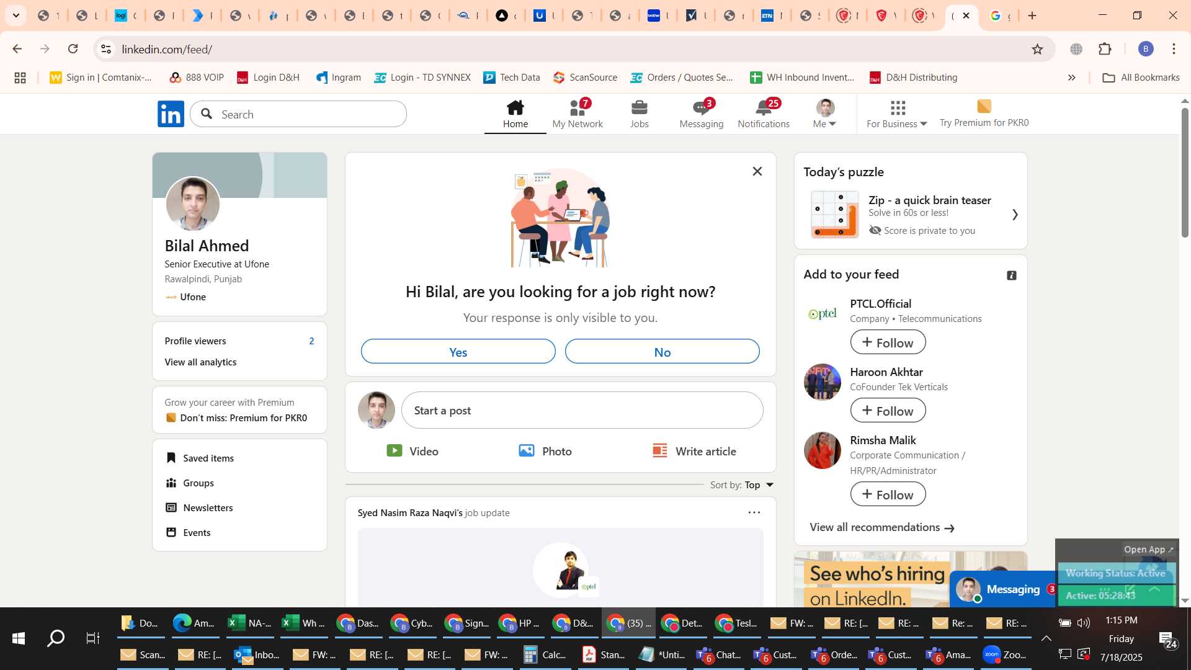Image resolution: width=1191 pixels, height=670 pixels.
Task: Open the Calculator app on the taskbar
Action: [x=545, y=654]
